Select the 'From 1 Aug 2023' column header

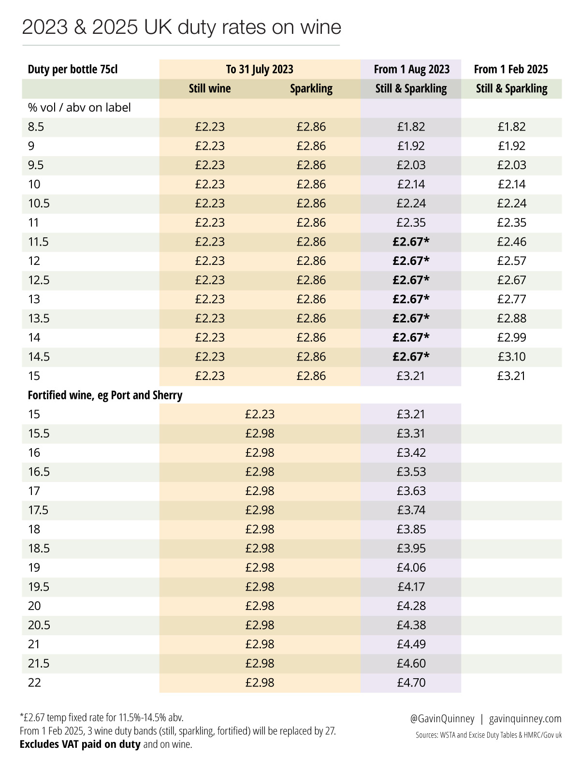[412, 69]
